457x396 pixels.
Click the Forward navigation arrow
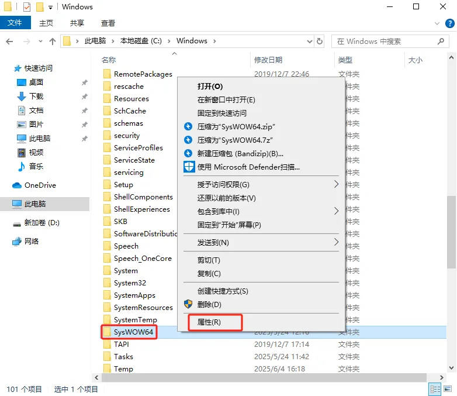26,42
